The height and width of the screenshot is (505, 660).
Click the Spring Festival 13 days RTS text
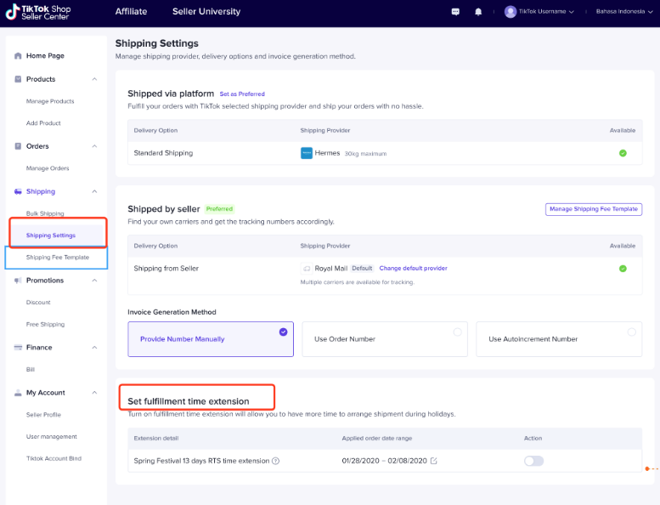click(201, 461)
